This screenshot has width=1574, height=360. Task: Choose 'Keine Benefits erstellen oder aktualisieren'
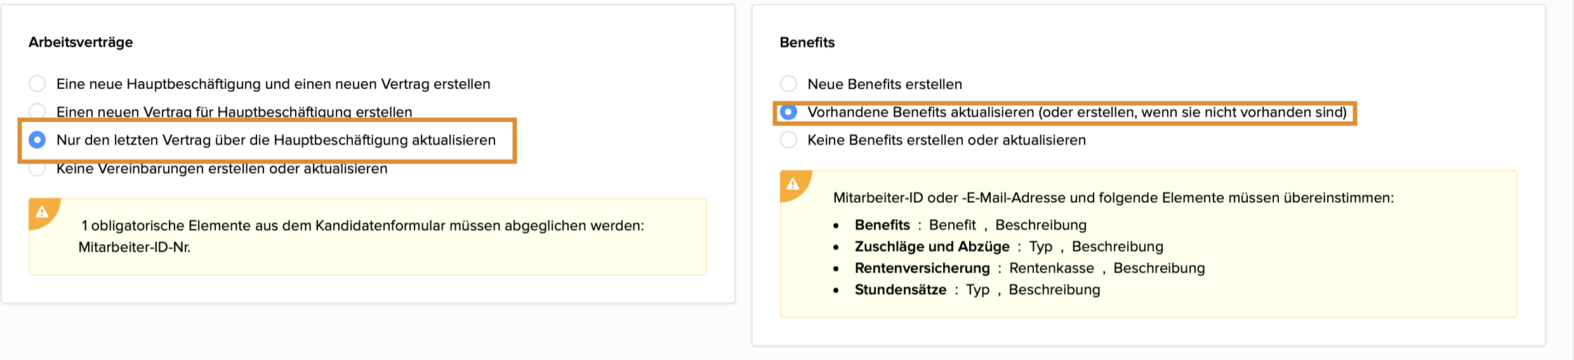tap(788, 140)
